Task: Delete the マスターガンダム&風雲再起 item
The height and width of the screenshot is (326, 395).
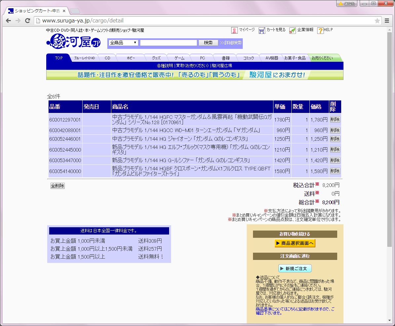Action: [x=335, y=120]
